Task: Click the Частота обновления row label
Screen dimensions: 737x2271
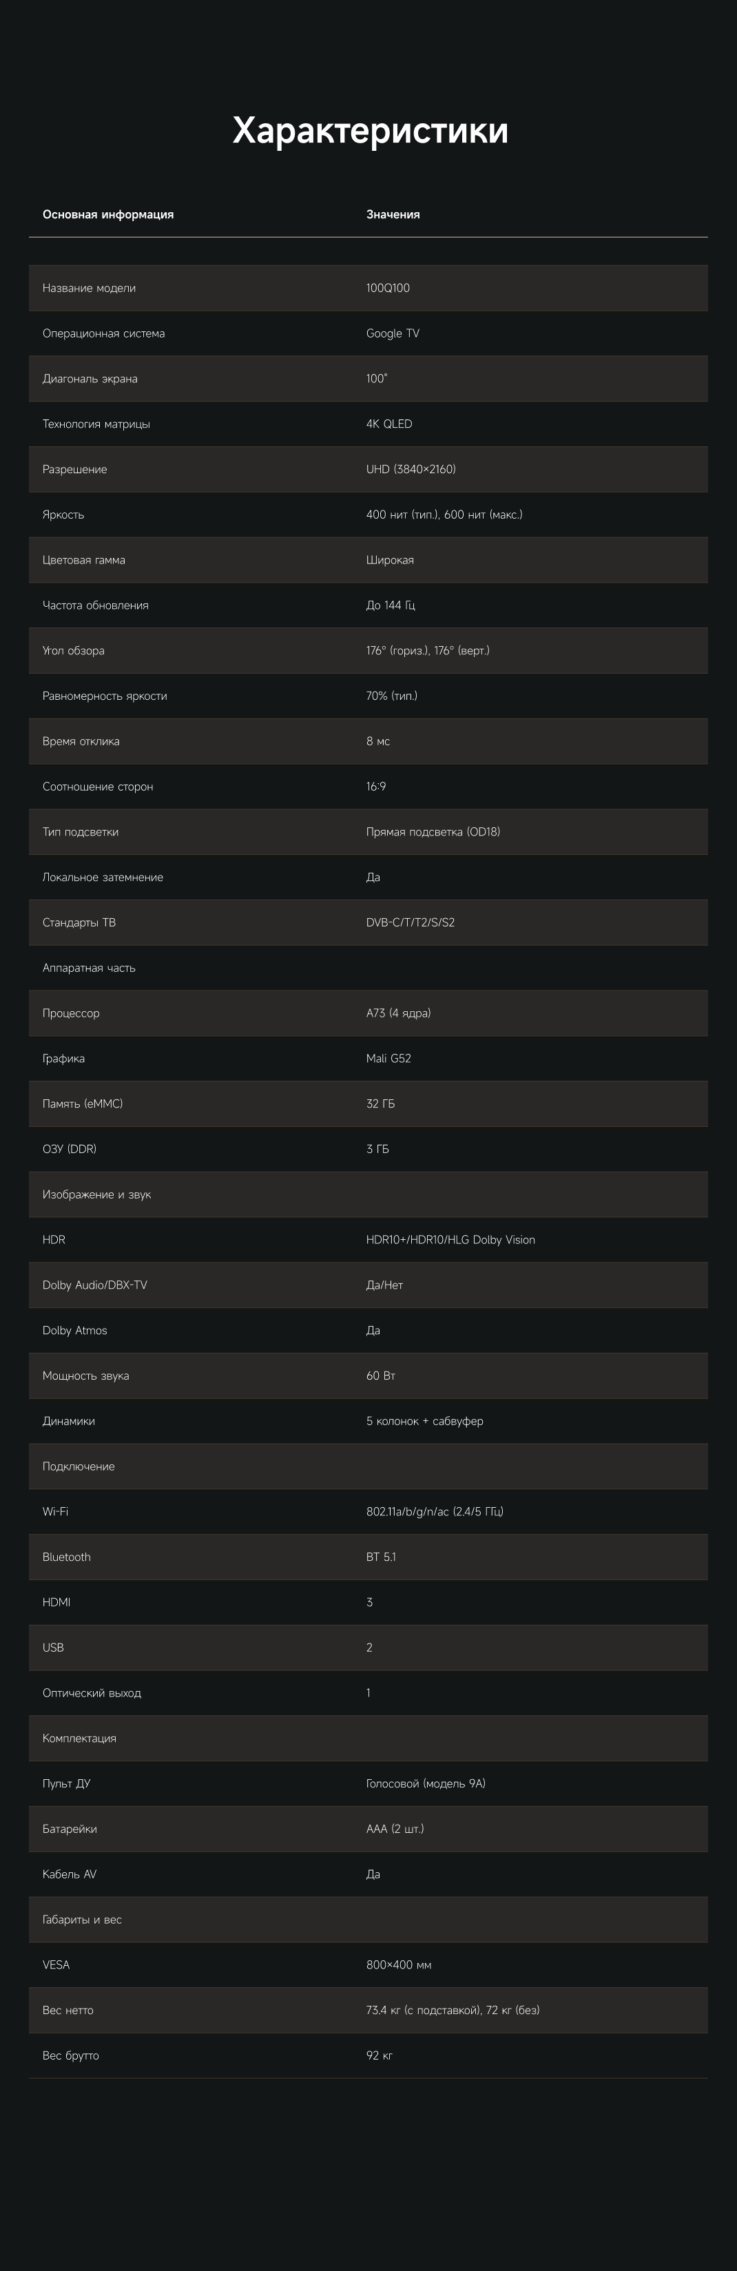Action: (x=95, y=605)
